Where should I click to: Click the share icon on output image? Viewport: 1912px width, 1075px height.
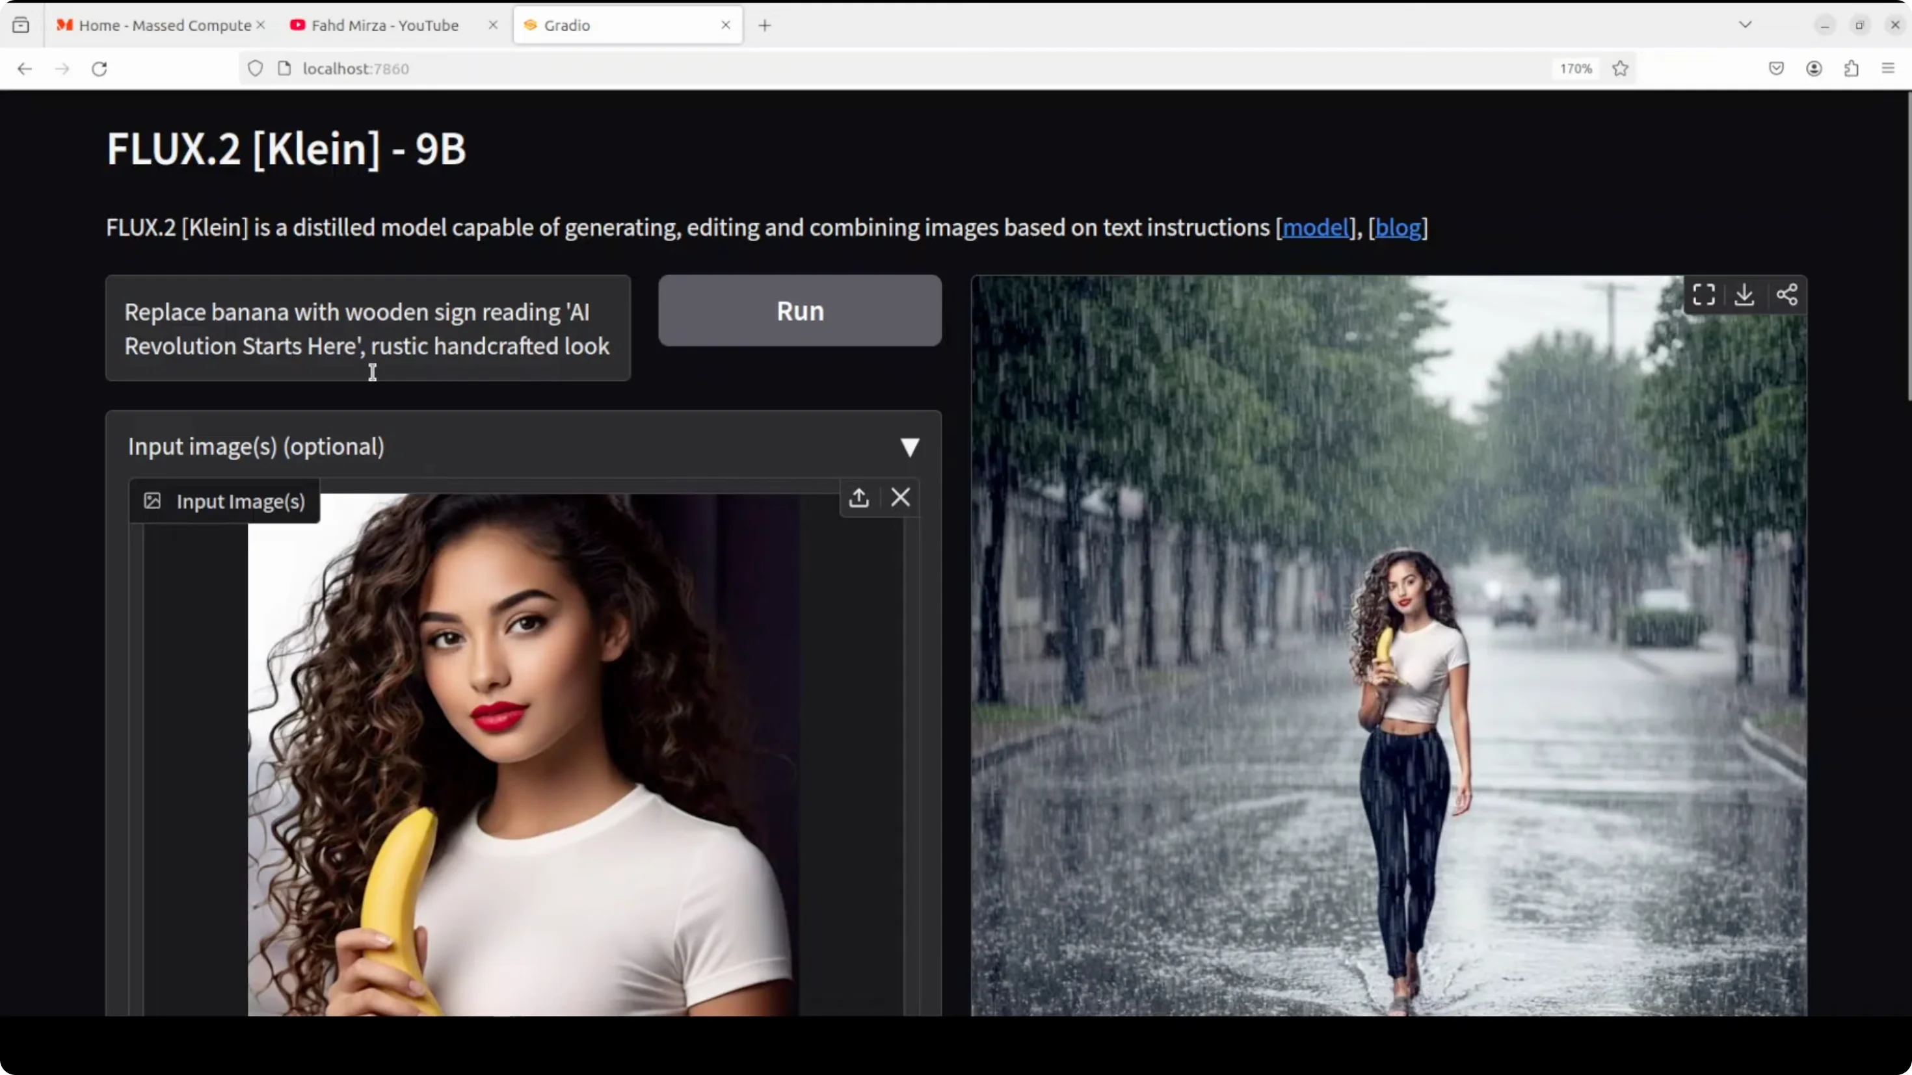(x=1786, y=294)
